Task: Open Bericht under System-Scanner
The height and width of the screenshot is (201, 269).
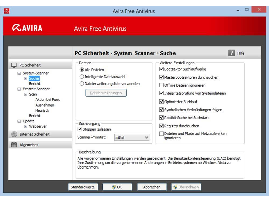Action: pos(35,84)
